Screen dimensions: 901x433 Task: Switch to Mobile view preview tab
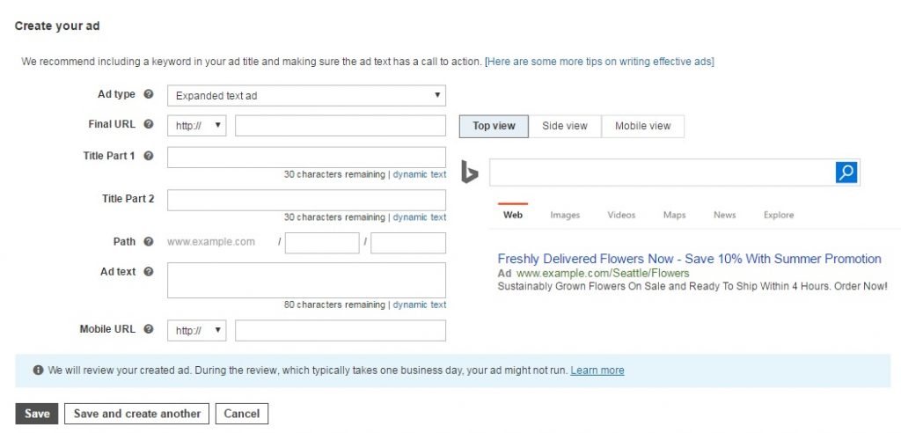(642, 126)
